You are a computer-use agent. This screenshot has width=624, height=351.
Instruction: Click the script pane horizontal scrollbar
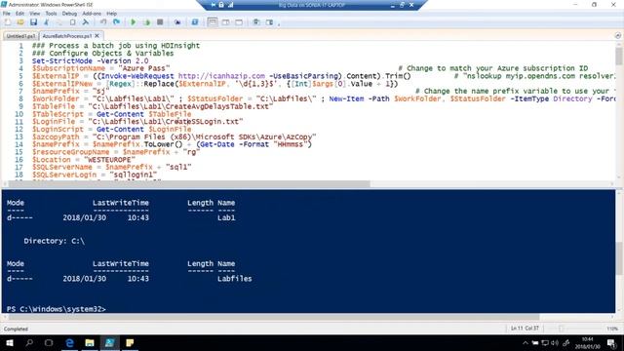(x=189, y=184)
